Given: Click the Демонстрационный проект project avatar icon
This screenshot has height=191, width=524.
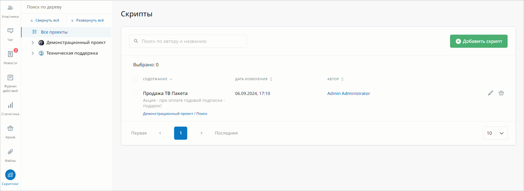Looking at the screenshot, I should pyautogui.click(x=41, y=43).
